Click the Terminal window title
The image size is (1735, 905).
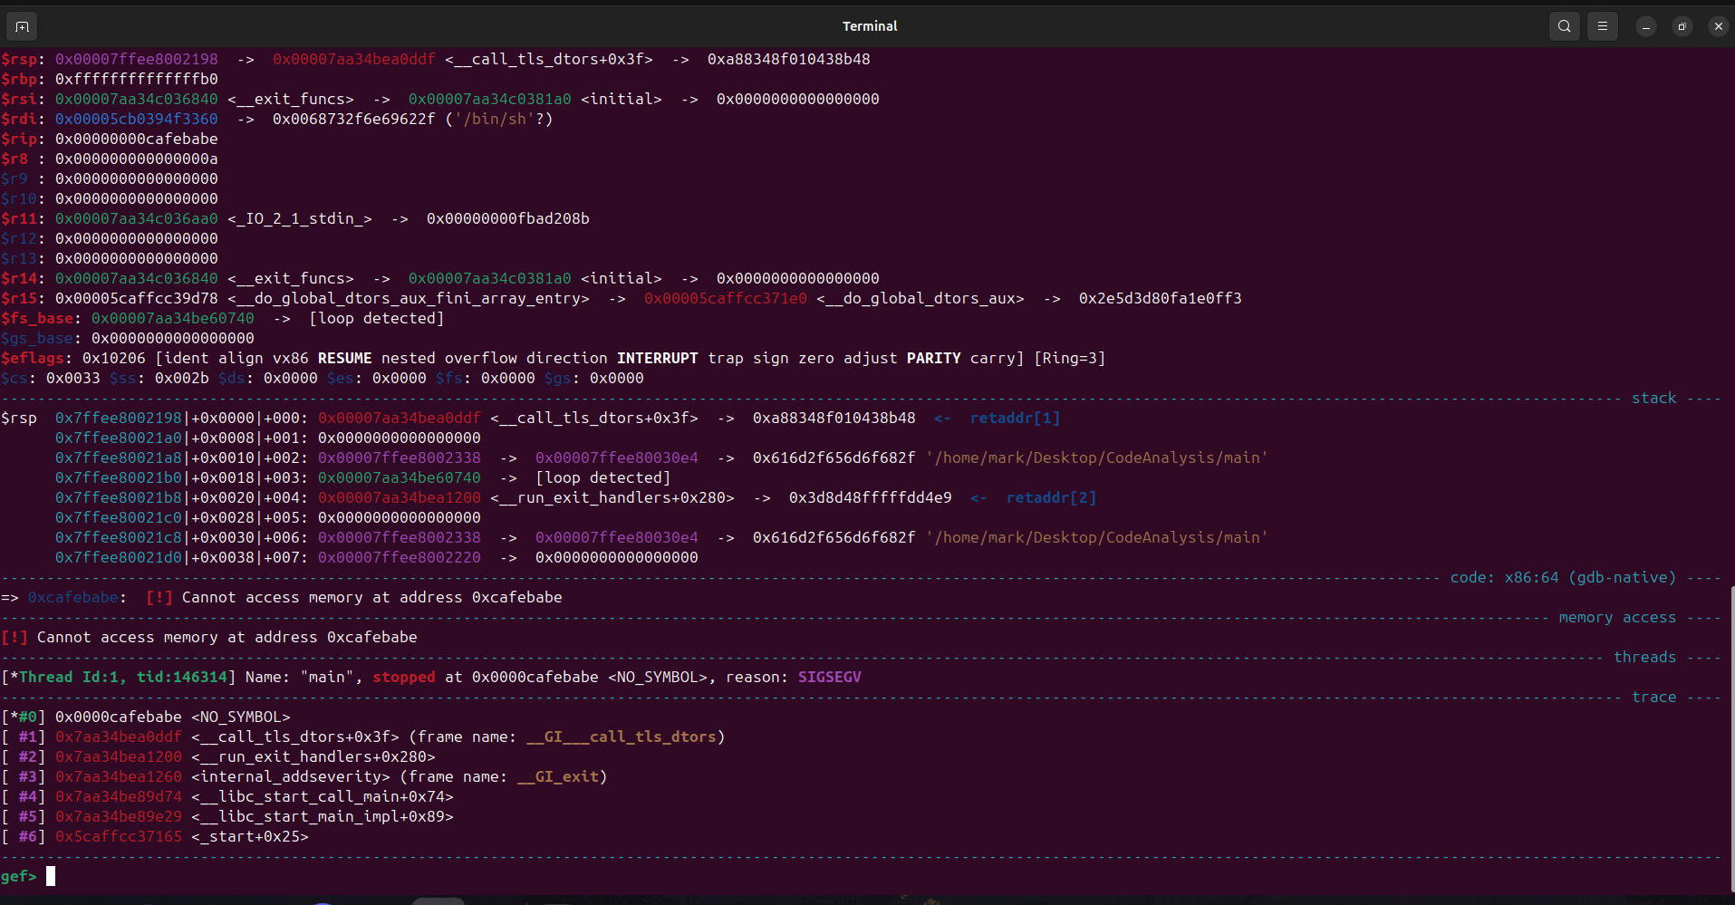click(869, 26)
